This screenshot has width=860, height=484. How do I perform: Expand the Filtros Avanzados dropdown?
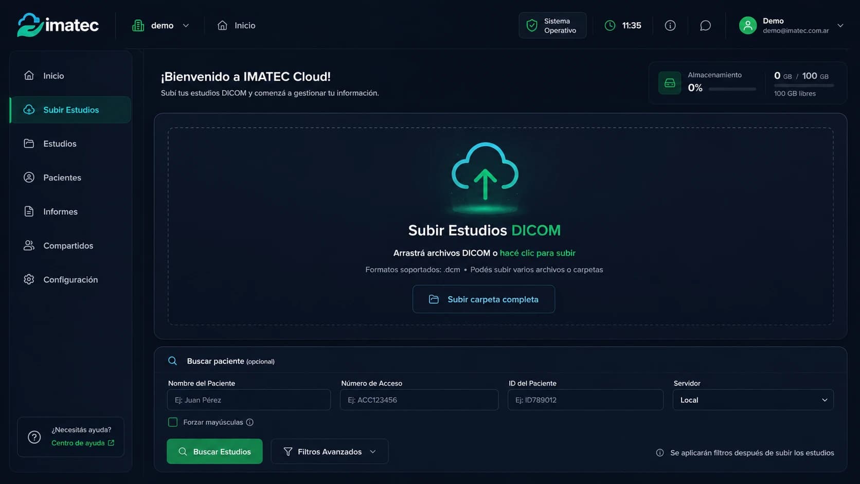point(330,452)
